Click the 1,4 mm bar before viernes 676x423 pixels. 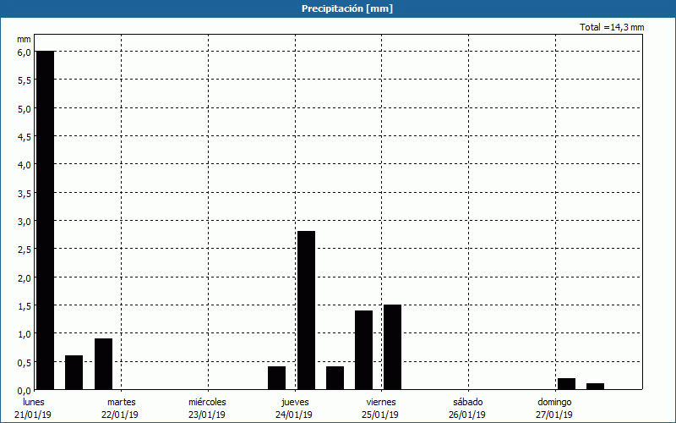pos(364,350)
